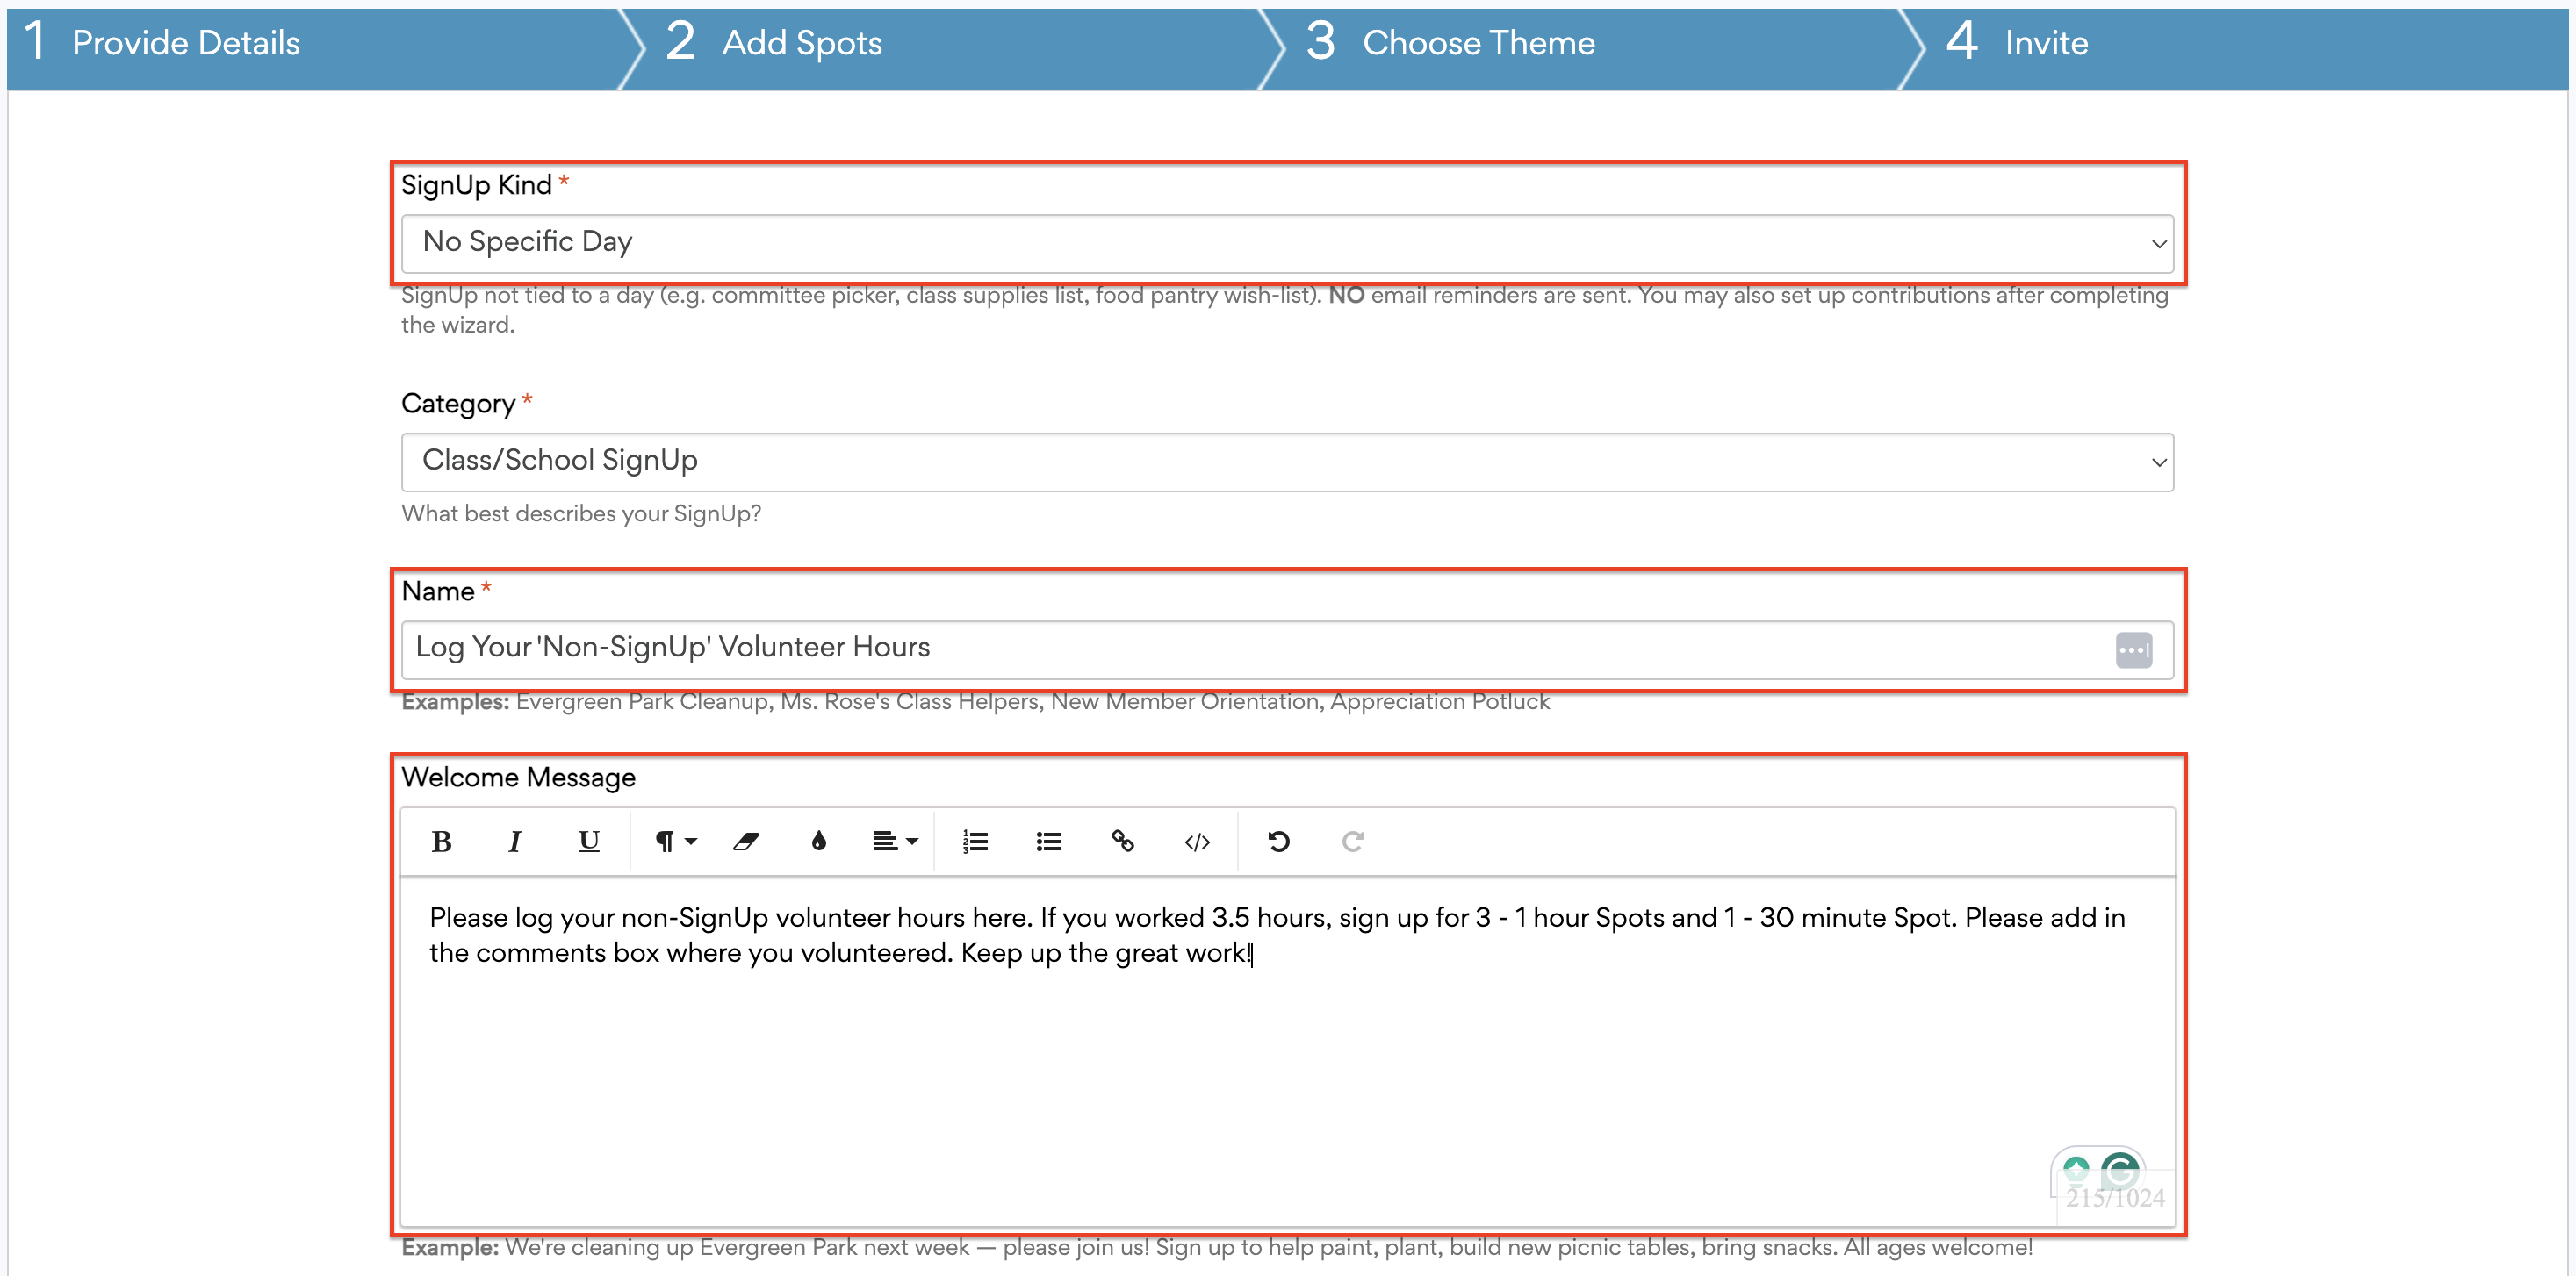Insert a hyperlink with the chain icon

pos(1122,842)
